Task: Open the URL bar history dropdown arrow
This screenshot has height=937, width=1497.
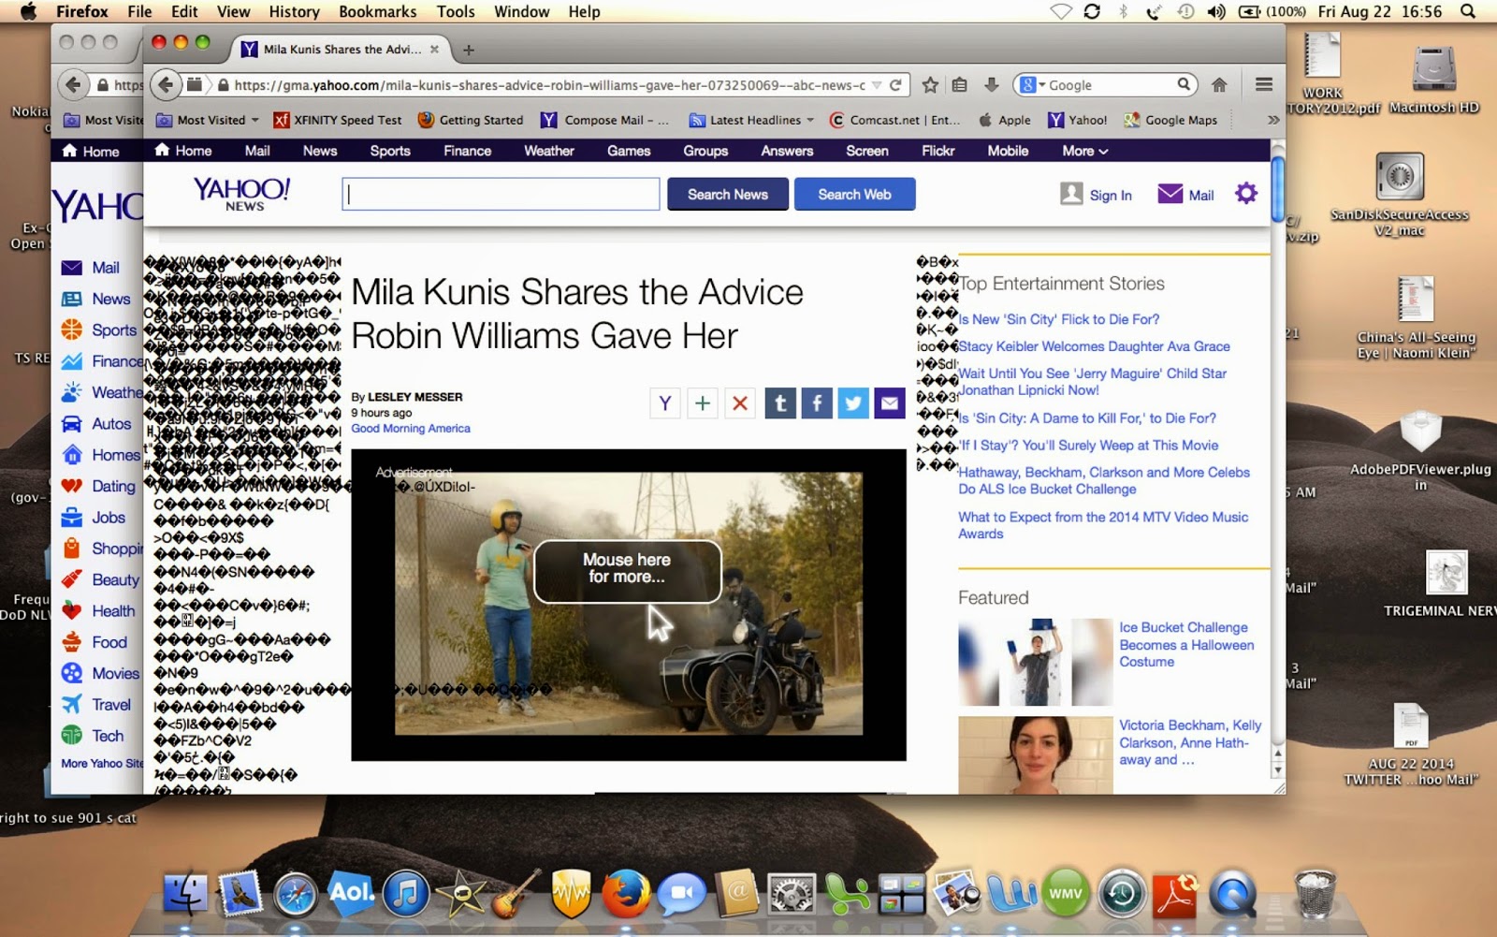Action: coord(877,85)
